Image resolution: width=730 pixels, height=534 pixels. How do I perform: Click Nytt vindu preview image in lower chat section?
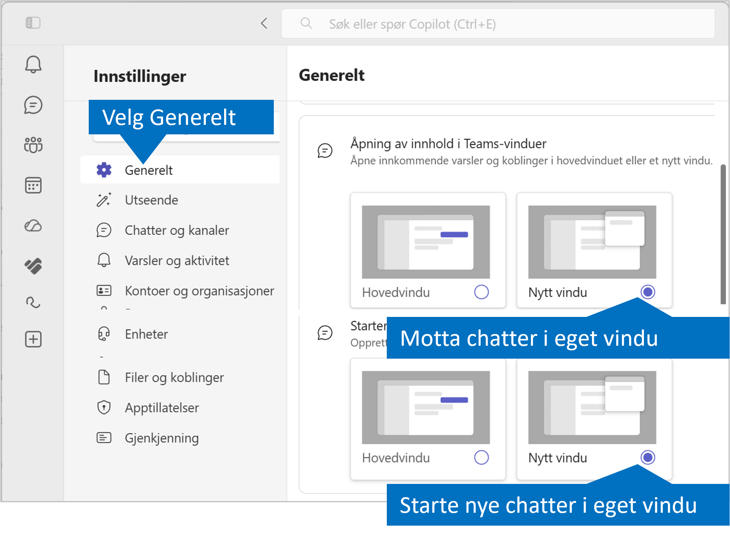pos(592,408)
